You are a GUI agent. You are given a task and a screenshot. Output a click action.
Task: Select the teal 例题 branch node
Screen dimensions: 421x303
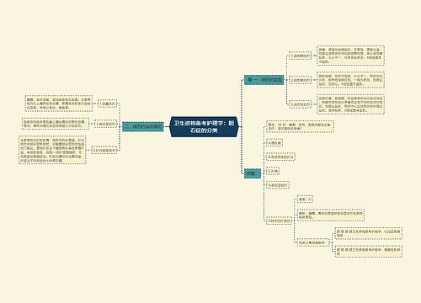pyautogui.click(x=253, y=173)
